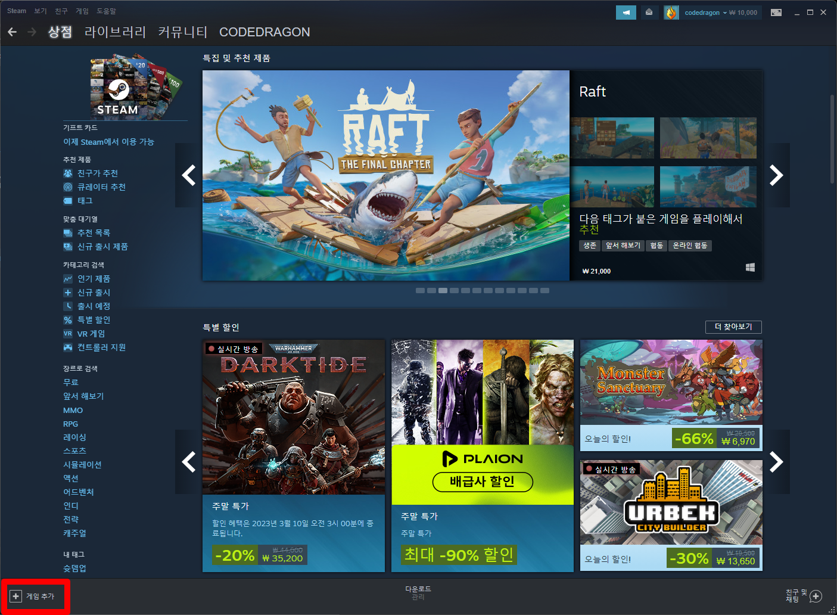Open the Steam menu
Screen dimensions: 837x615
coord(17,11)
